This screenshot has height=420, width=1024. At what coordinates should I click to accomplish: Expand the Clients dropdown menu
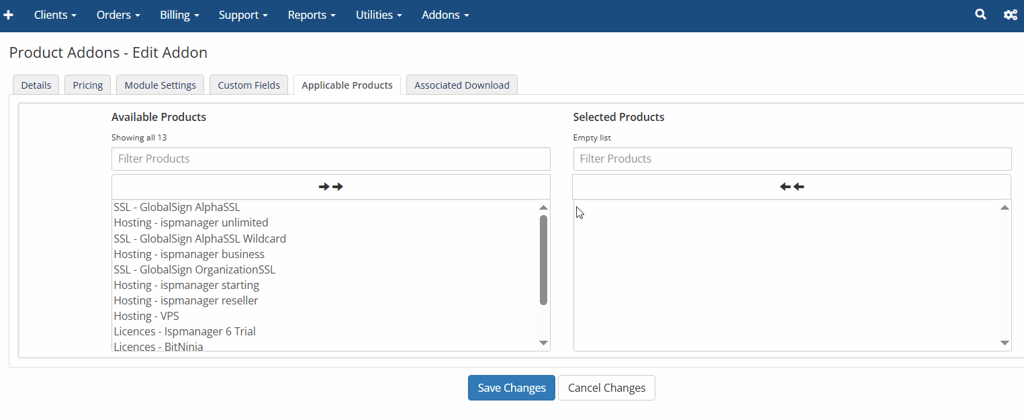(x=55, y=15)
